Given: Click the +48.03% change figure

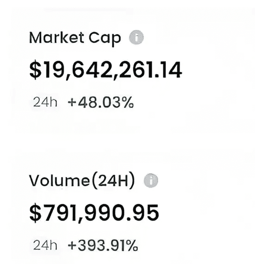Looking at the screenshot, I should tap(100, 102).
